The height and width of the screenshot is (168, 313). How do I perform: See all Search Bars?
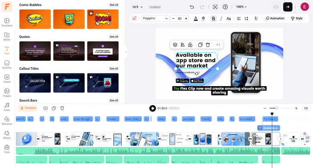pos(114,100)
